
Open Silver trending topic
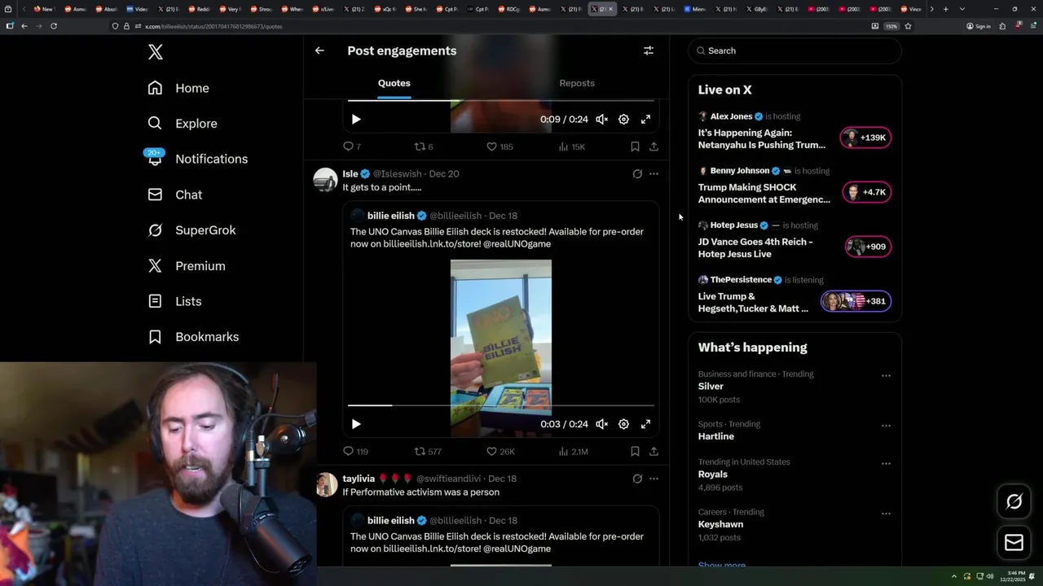point(711,387)
